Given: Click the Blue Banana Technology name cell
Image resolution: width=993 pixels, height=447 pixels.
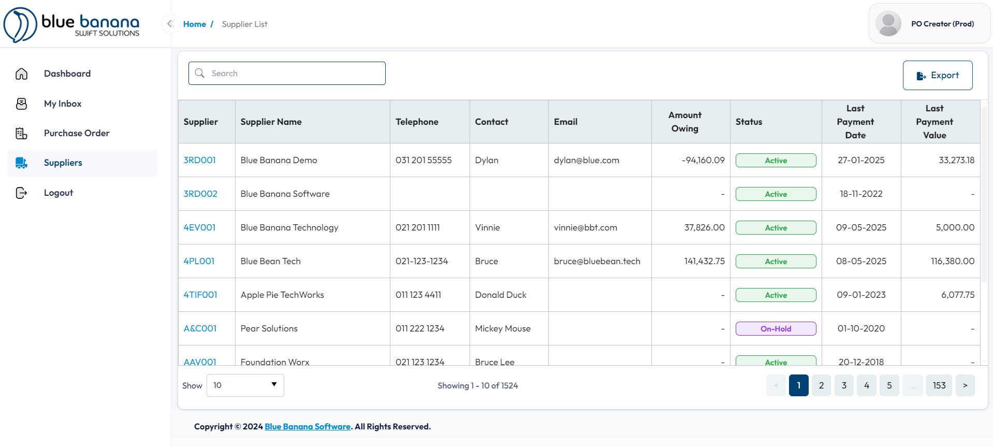Looking at the screenshot, I should coord(313,227).
